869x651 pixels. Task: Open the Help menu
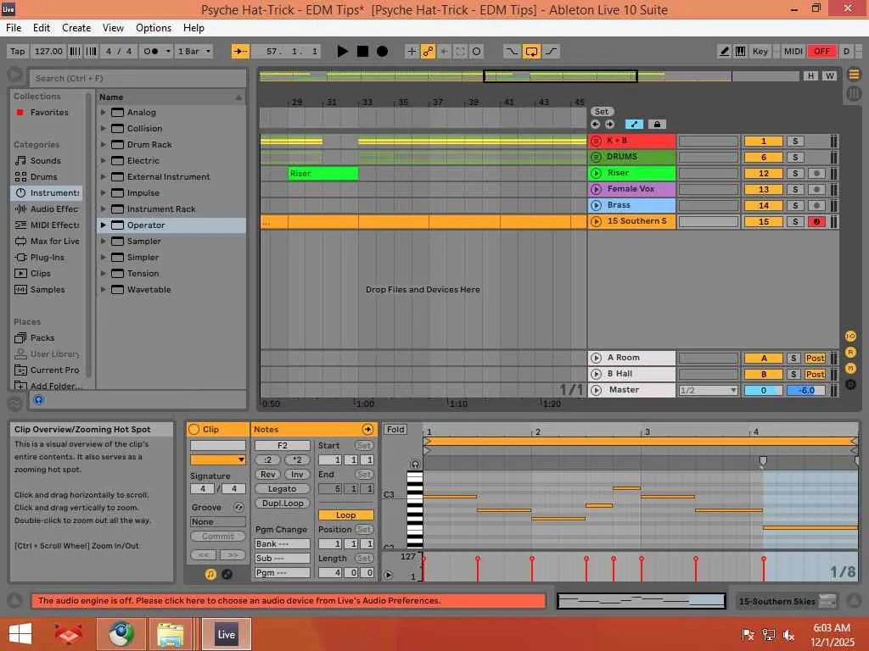click(194, 28)
